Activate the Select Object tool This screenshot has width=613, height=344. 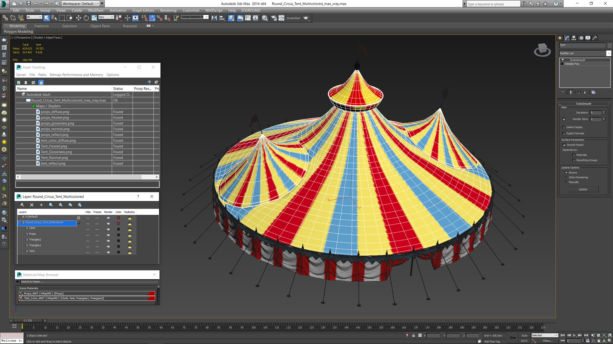[47, 18]
